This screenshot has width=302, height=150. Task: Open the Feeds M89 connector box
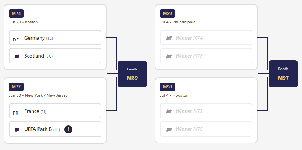pyautogui.click(x=132, y=74)
